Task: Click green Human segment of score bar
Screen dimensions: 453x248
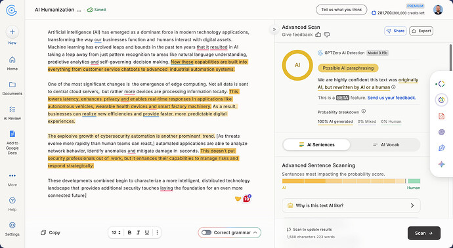Action: (414, 181)
